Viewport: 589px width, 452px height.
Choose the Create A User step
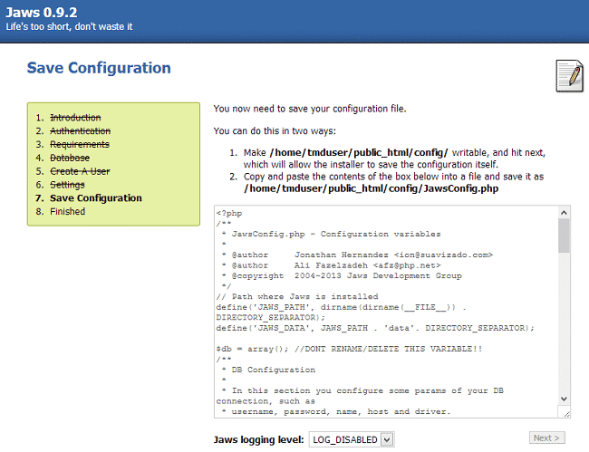click(80, 171)
